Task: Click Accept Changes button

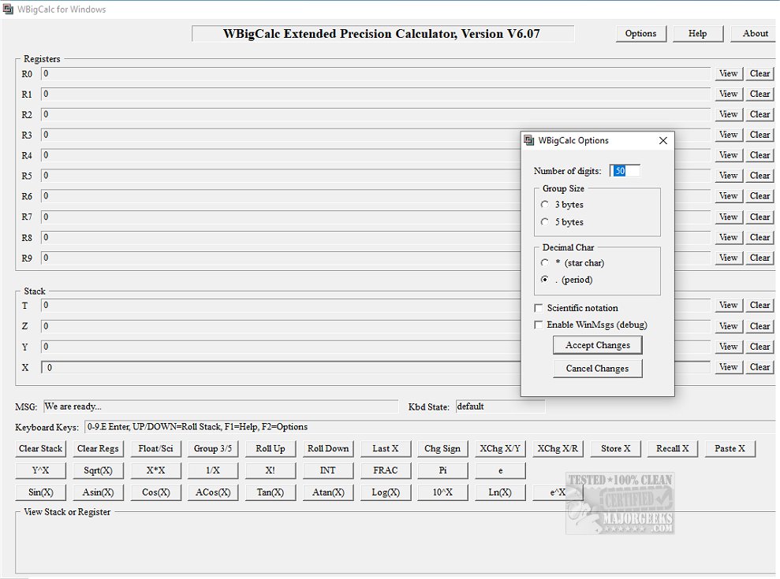Action: pyautogui.click(x=598, y=345)
